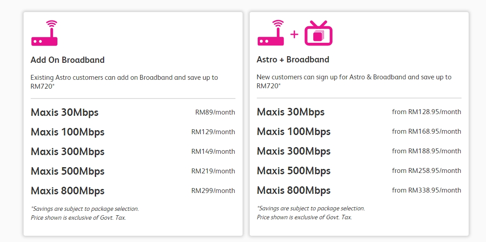This screenshot has width=486, height=242.
Task: Click the router icon in Astro + Broadband card
Action: tap(270, 33)
